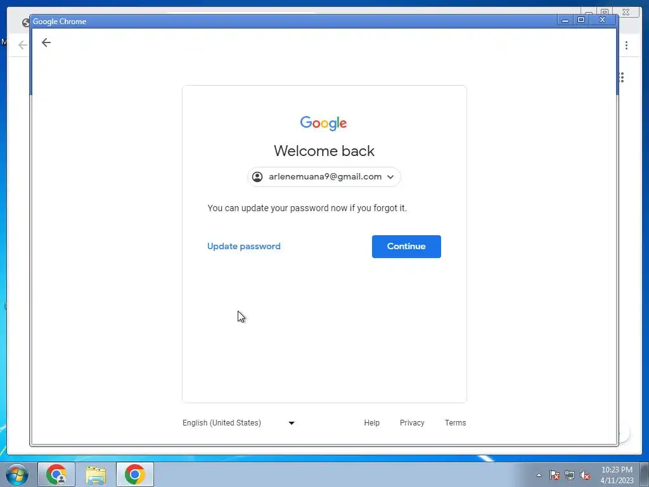Click the blue Continue button
The image size is (649, 487).
tap(406, 247)
